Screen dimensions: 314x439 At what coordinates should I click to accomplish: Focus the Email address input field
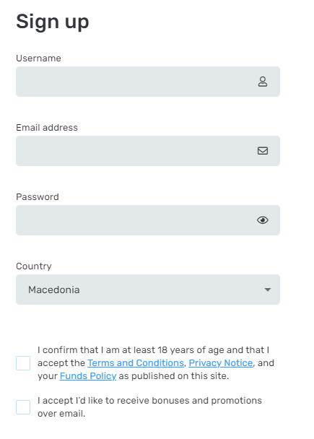click(148, 151)
